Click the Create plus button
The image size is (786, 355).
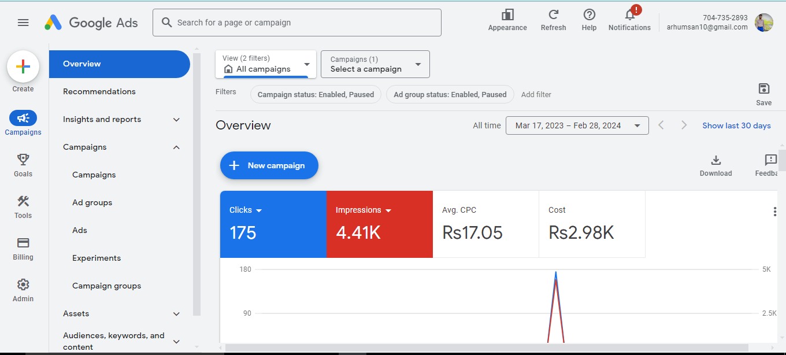23,67
